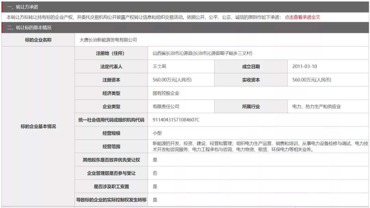Open the 点击查看承诺全文 link
370x208 pixels.
tap(302, 17)
